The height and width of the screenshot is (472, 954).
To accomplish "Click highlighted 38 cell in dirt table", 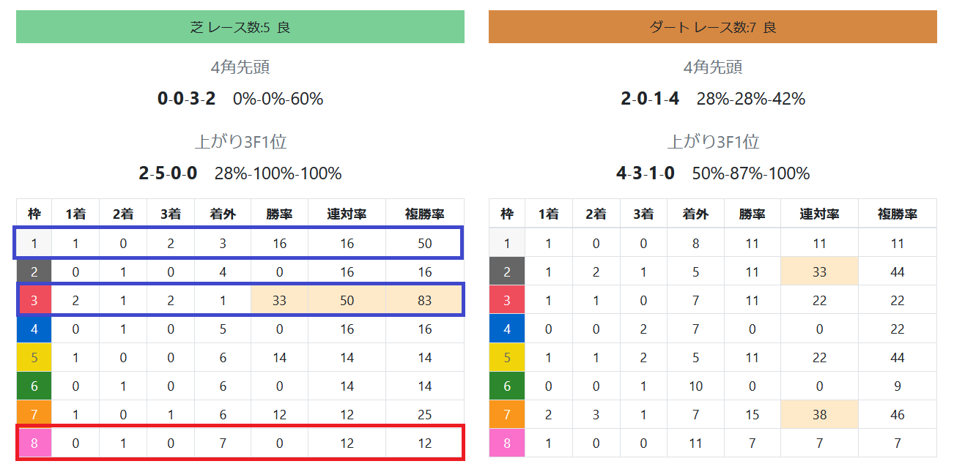I will [819, 414].
